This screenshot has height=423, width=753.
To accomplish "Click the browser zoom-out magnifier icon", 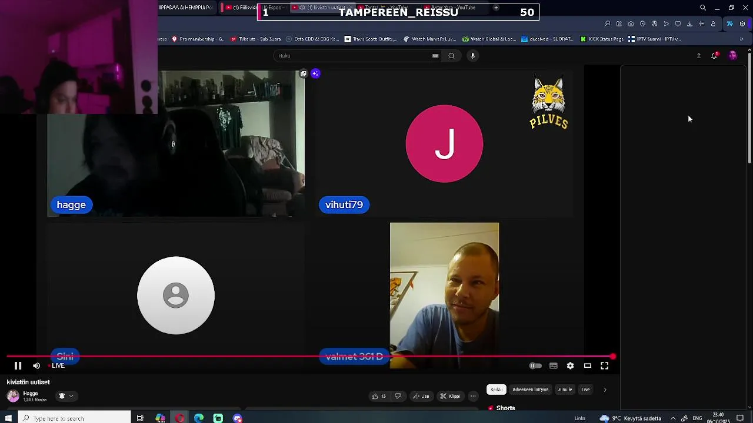I will click(607, 24).
